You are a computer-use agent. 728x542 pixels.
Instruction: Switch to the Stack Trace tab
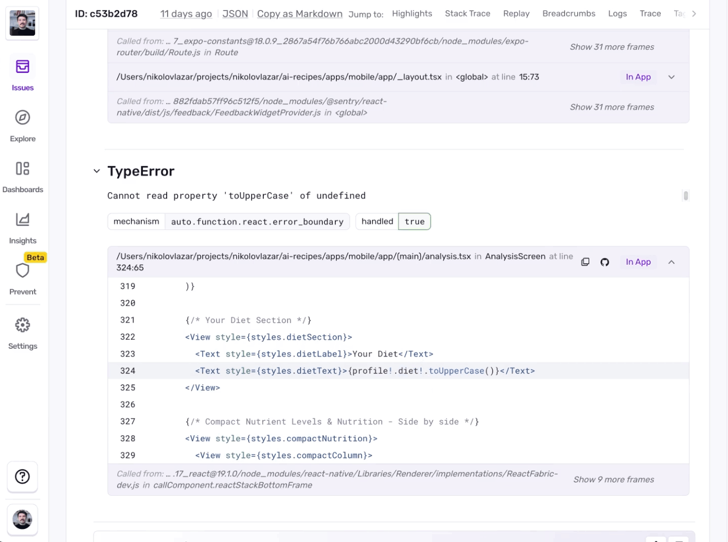coord(467,14)
